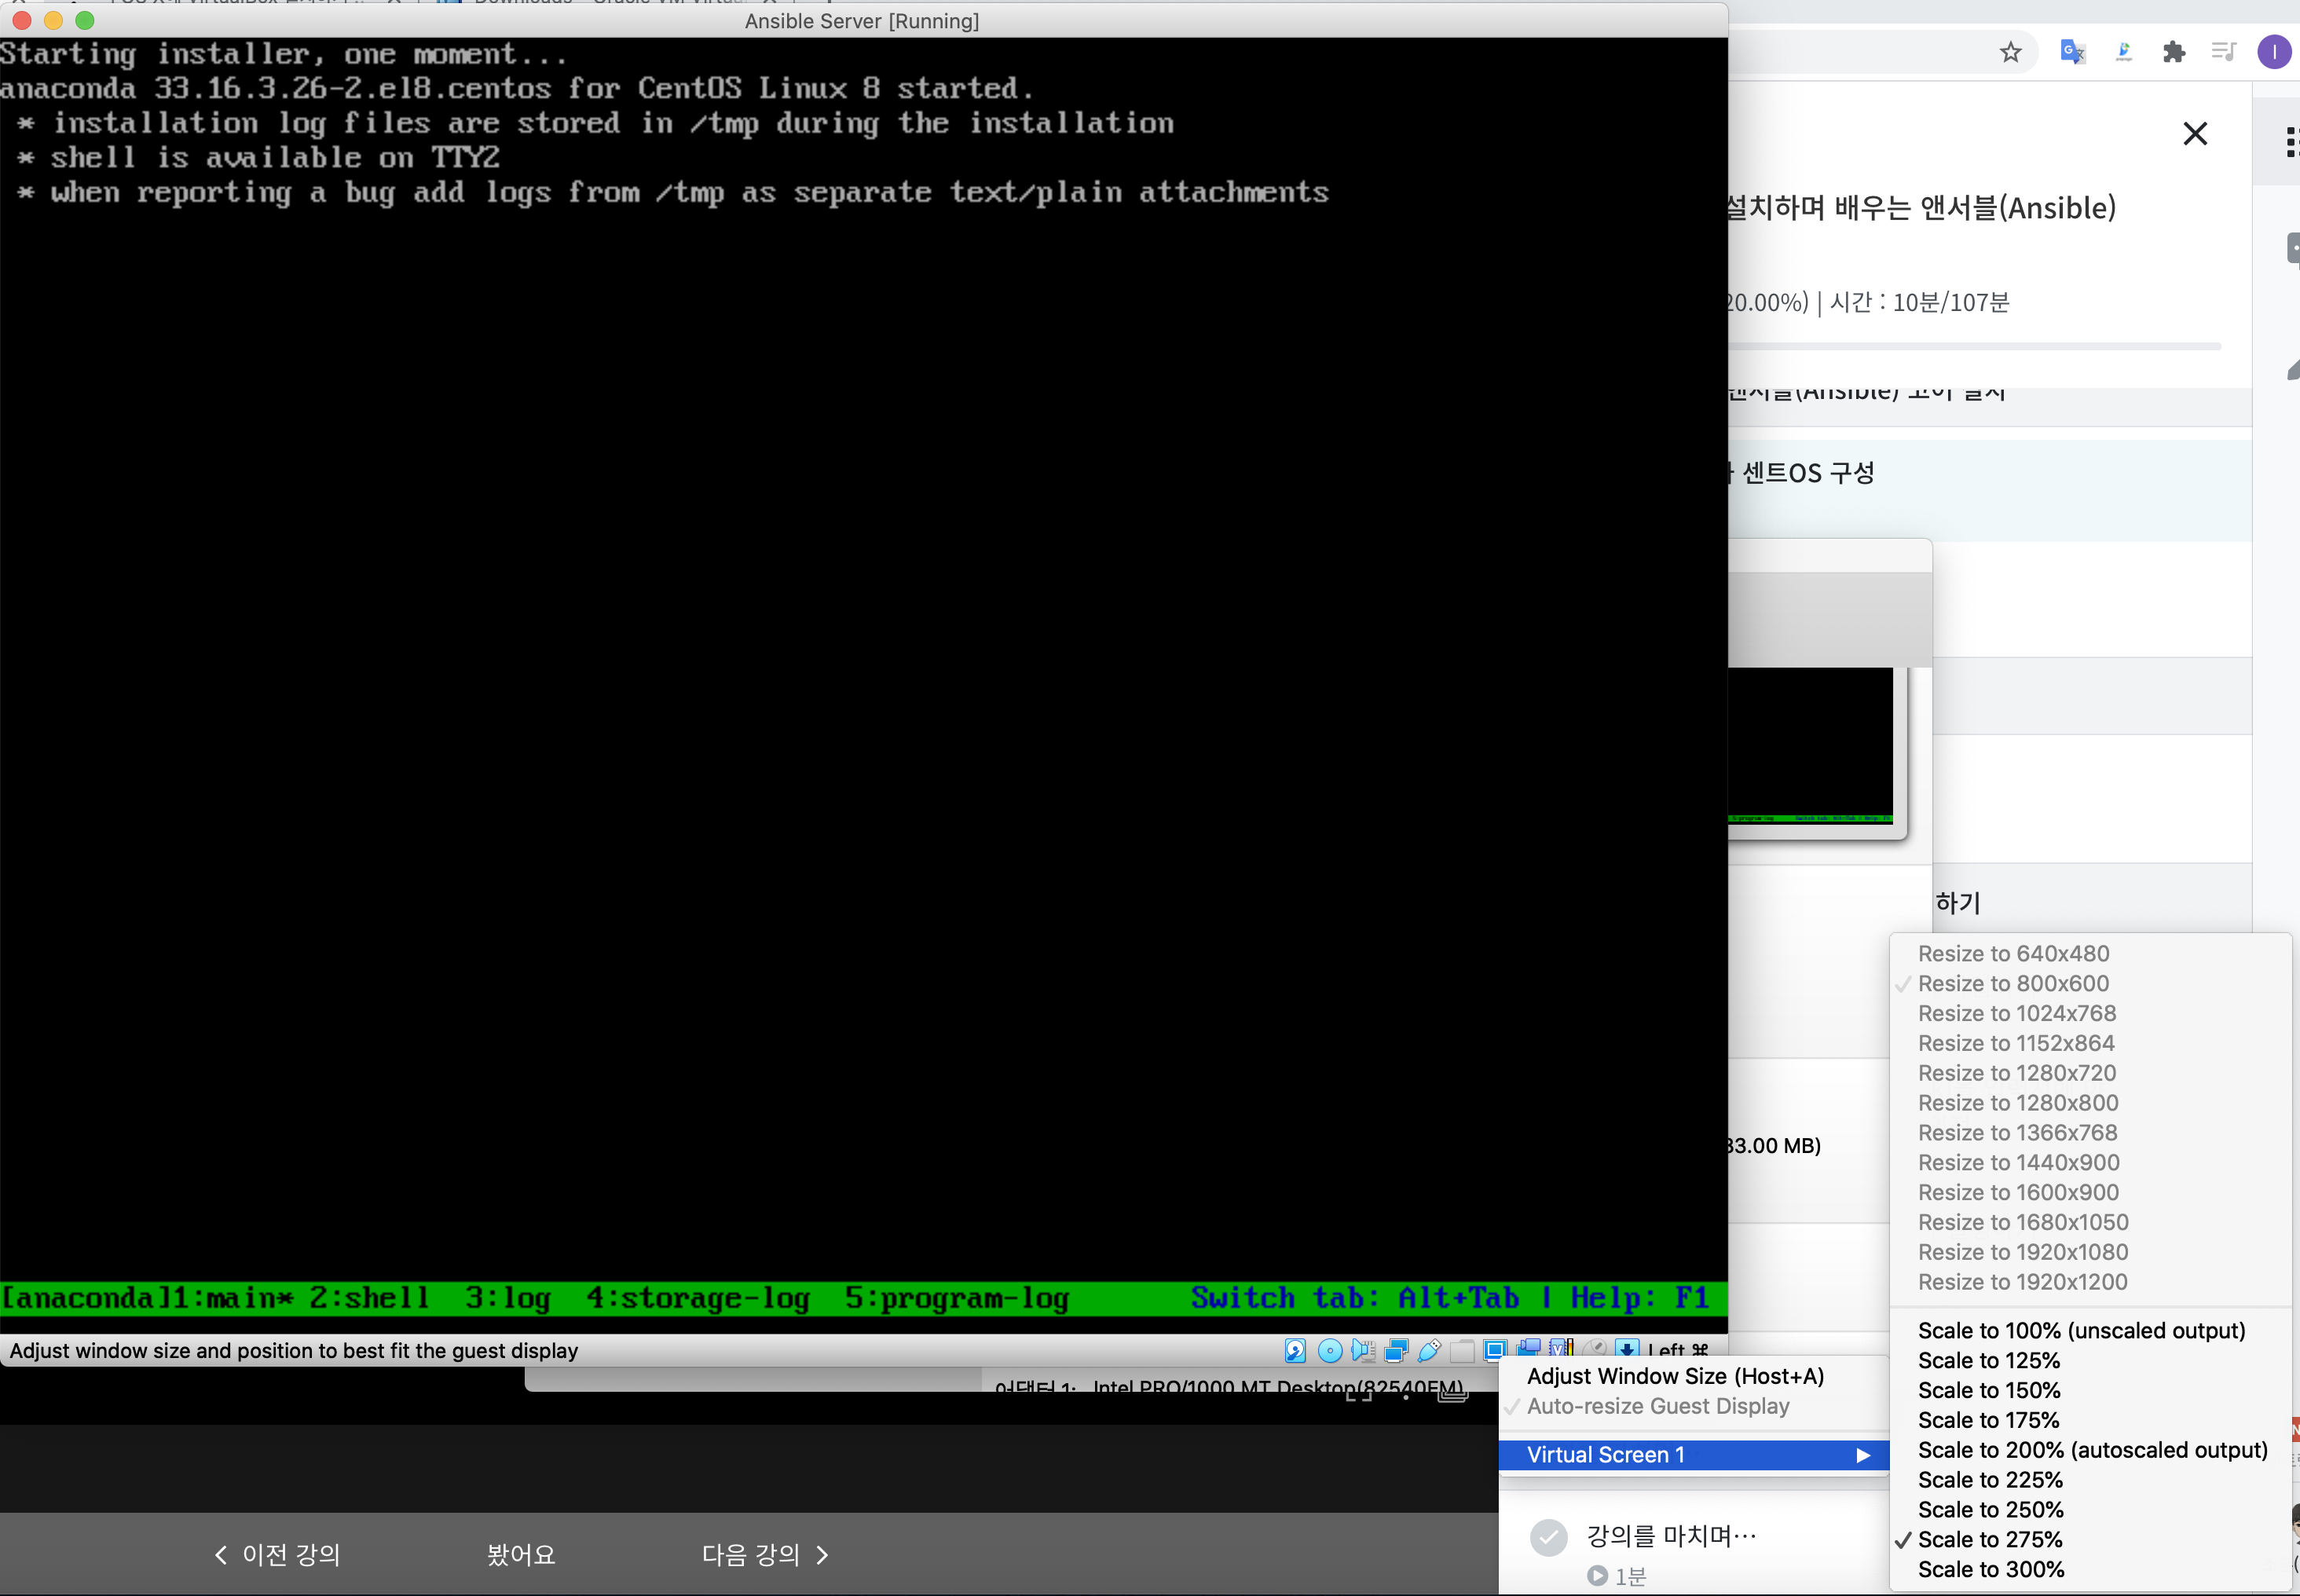Choose Scale to 100% (unscaled output)
The width and height of the screenshot is (2300, 1596).
coord(2080,1330)
